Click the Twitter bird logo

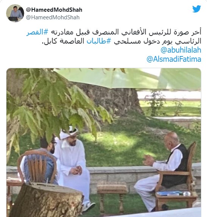coord(196,9)
